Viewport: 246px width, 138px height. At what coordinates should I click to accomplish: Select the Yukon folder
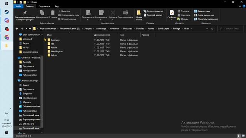point(54,55)
